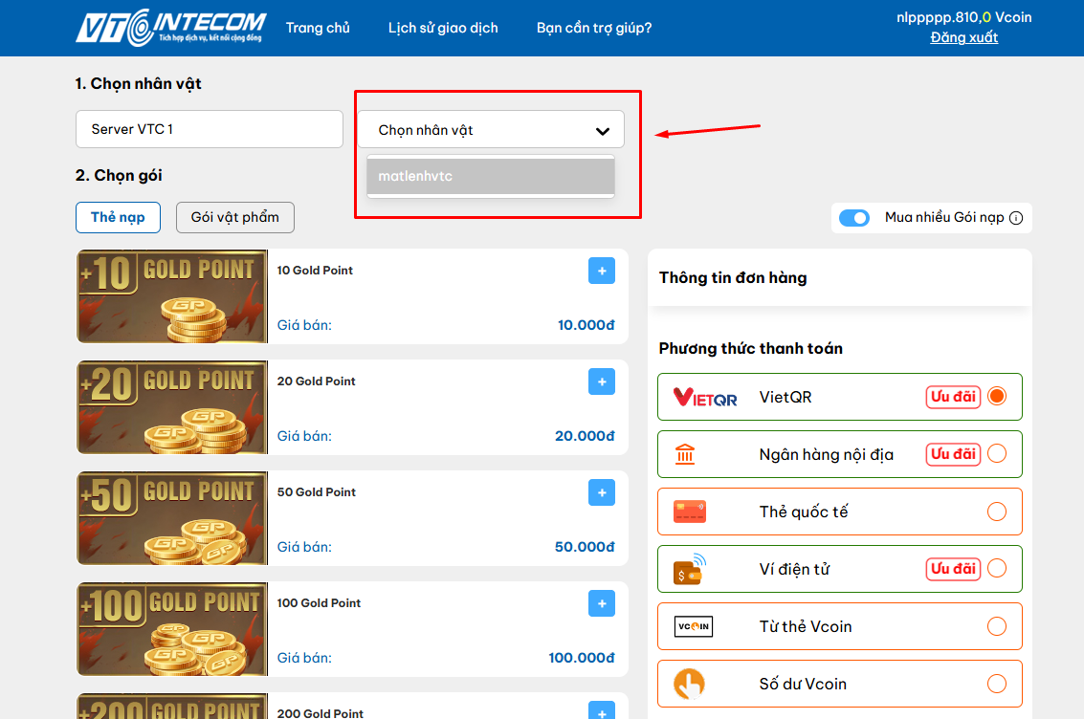Open Bạn cần trợ giúp? help link
The width and height of the screenshot is (1084, 719).
click(594, 28)
